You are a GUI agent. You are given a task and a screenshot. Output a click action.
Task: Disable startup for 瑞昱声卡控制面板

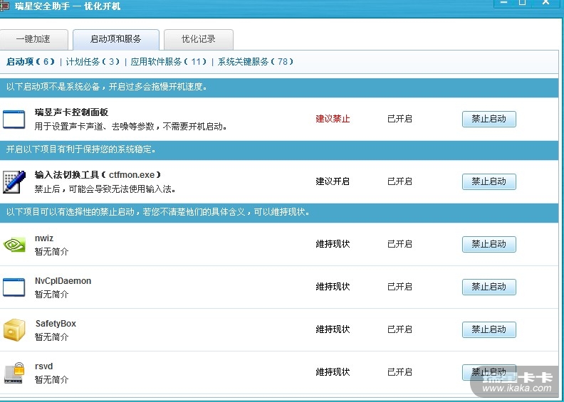click(489, 120)
